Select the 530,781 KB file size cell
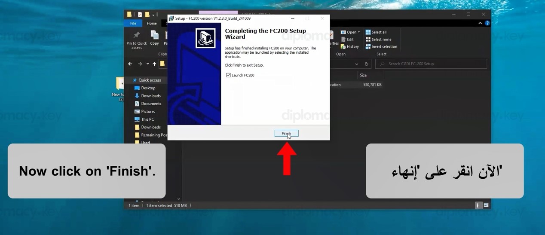Viewport: 545px width, 235px height. (372, 85)
